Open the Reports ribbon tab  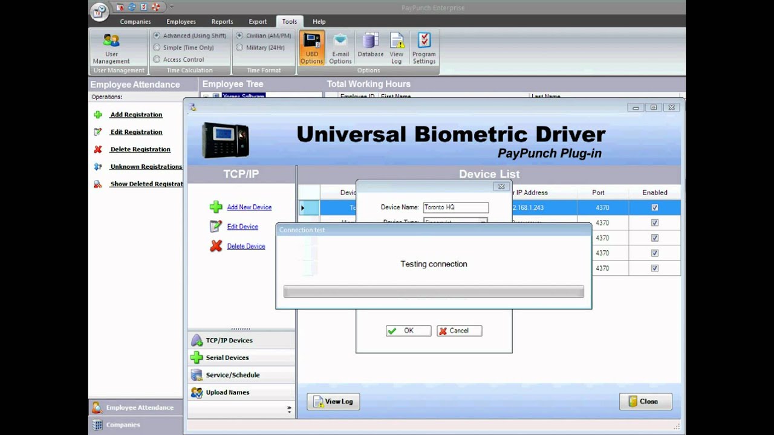[x=222, y=22]
